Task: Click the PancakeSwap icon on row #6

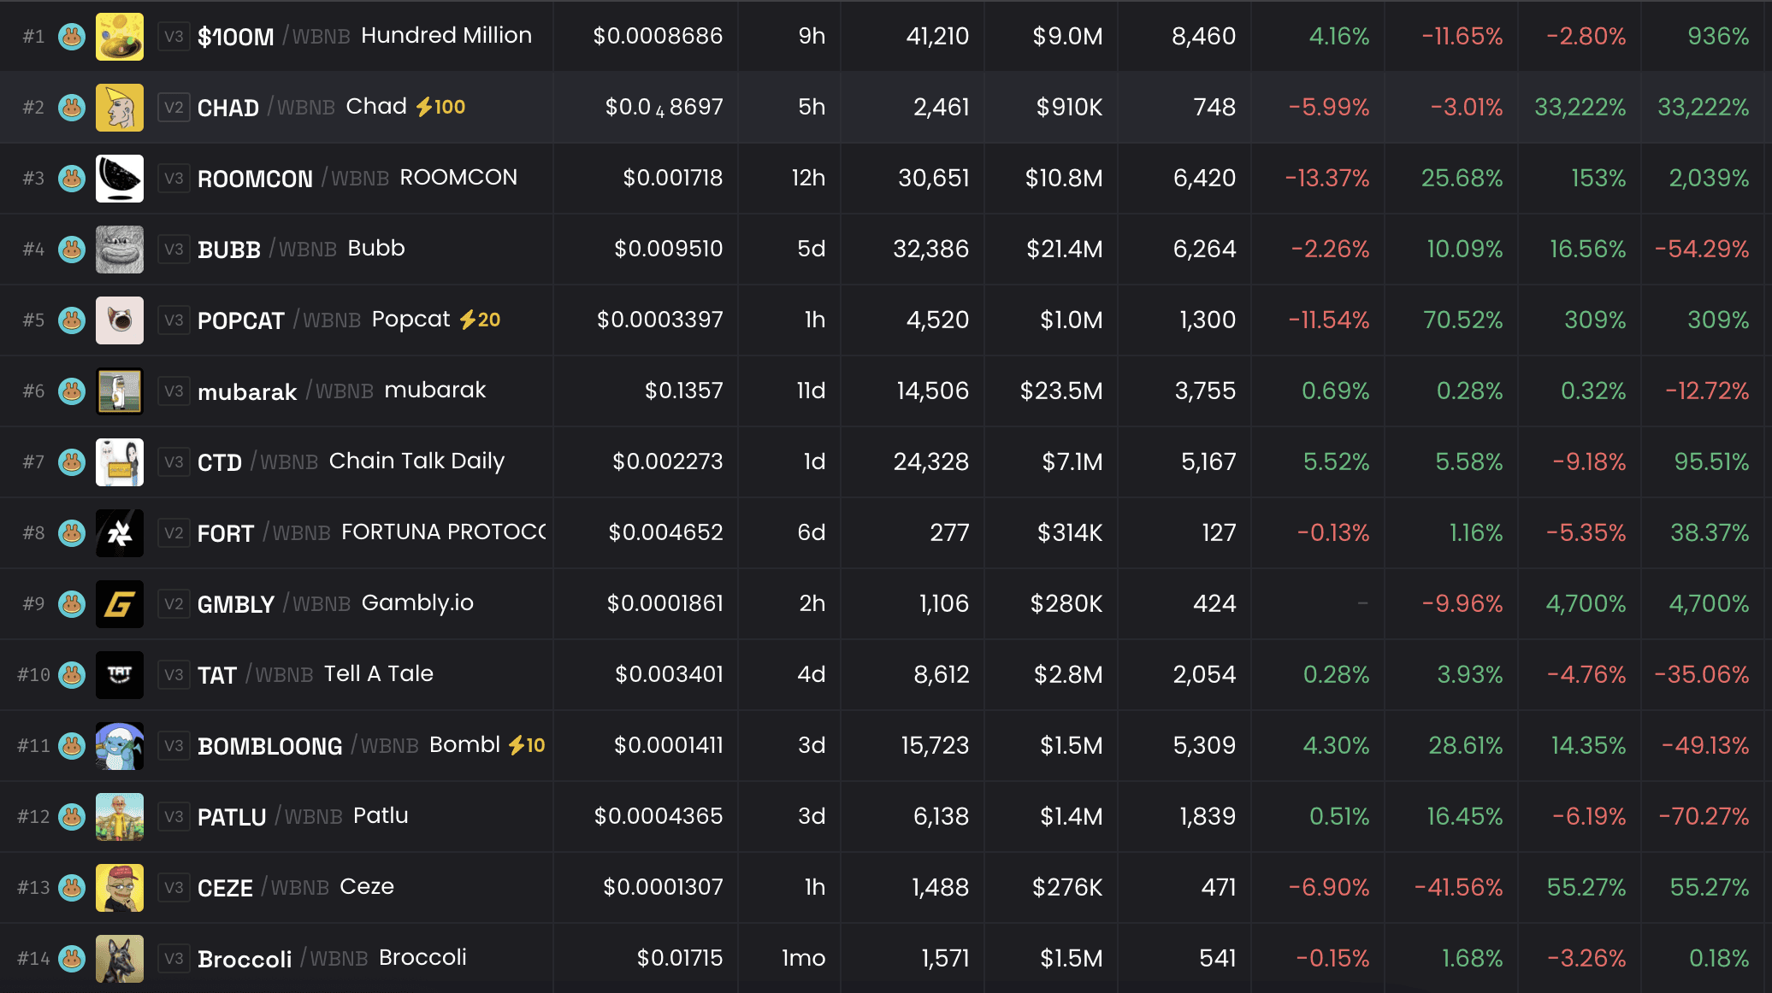Action: [x=72, y=391]
